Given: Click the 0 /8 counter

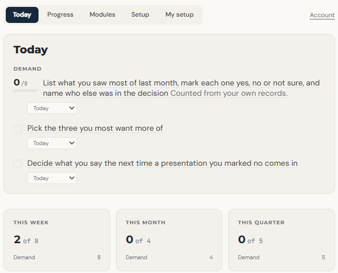Looking at the screenshot, I should coord(21,83).
